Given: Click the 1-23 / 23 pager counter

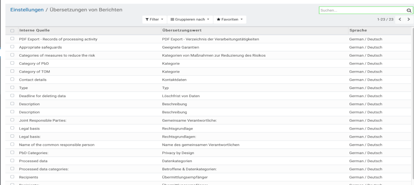Looking at the screenshot, I should (x=384, y=20).
